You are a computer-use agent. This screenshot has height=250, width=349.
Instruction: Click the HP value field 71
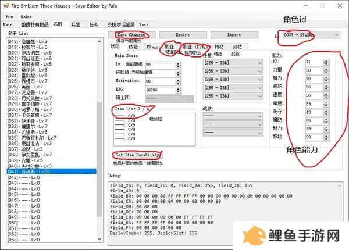pyautogui.click(x=315, y=62)
